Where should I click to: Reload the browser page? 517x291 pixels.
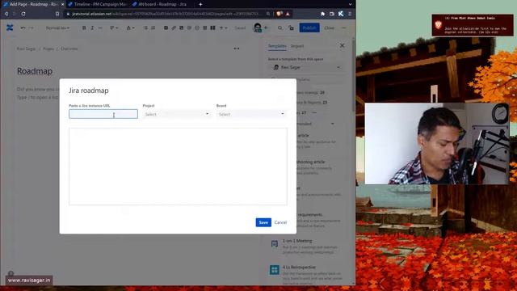pos(23,14)
